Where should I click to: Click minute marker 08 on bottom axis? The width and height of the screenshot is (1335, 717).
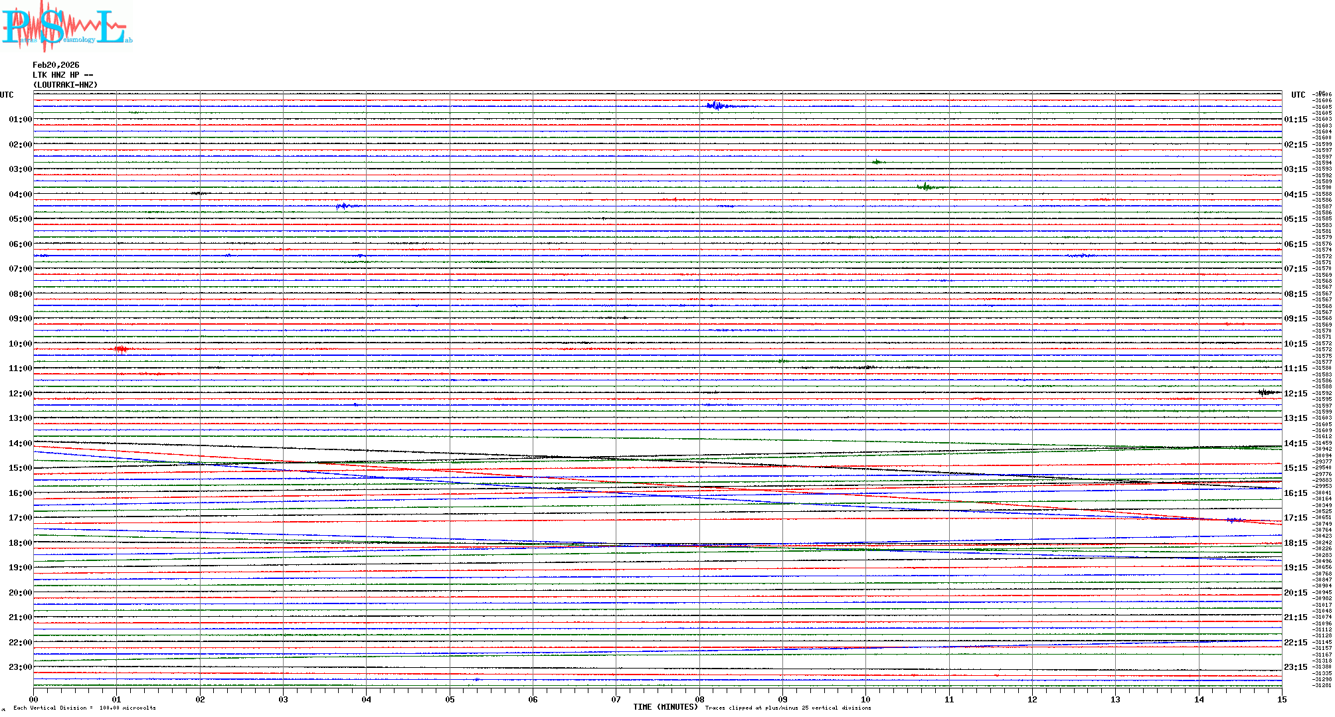(699, 700)
